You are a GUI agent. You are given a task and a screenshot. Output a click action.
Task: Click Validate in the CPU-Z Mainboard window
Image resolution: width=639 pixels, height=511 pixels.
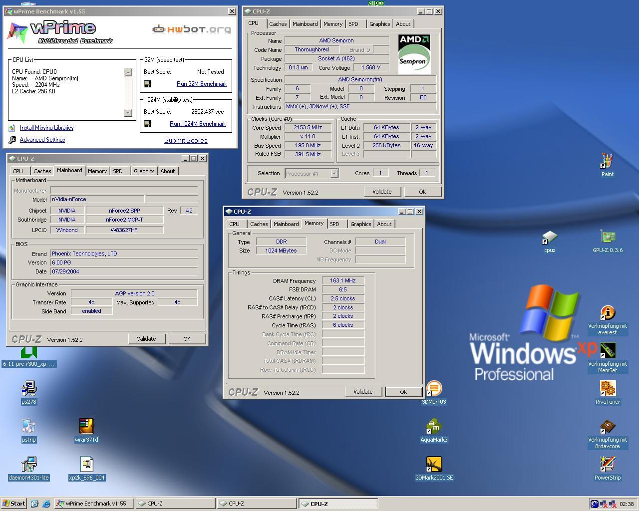click(x=146, y=339)
